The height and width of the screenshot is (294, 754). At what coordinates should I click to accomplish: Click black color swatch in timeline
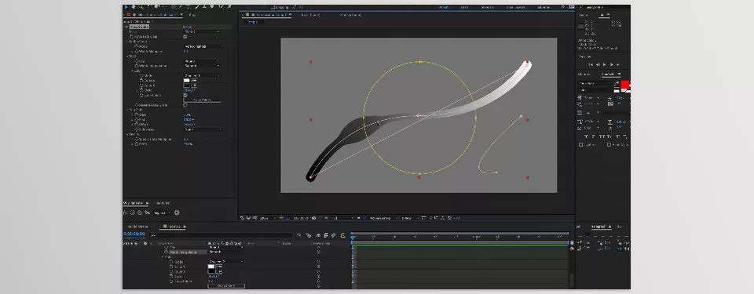[211, 271]
